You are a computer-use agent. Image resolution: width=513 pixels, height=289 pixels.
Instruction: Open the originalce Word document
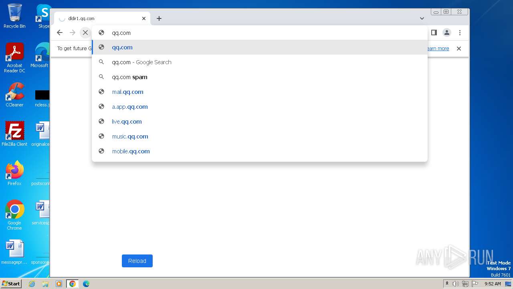point(41,134)
